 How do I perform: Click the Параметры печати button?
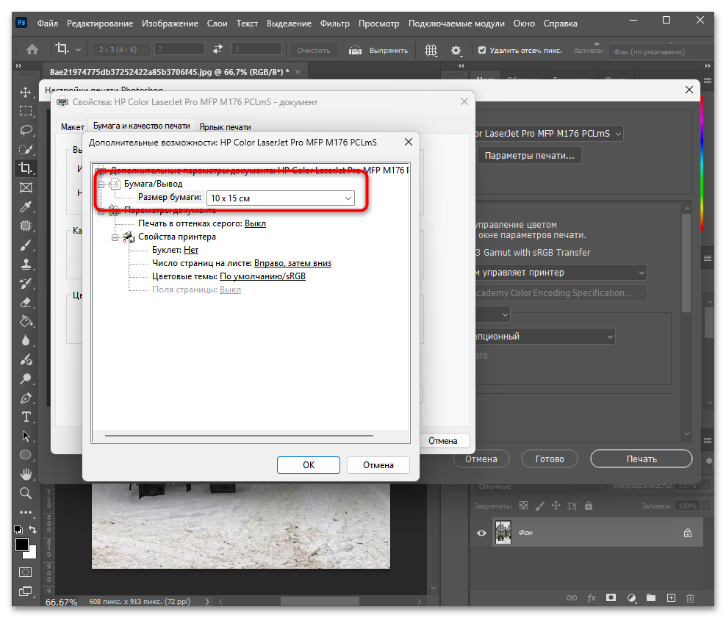(529, 156)
